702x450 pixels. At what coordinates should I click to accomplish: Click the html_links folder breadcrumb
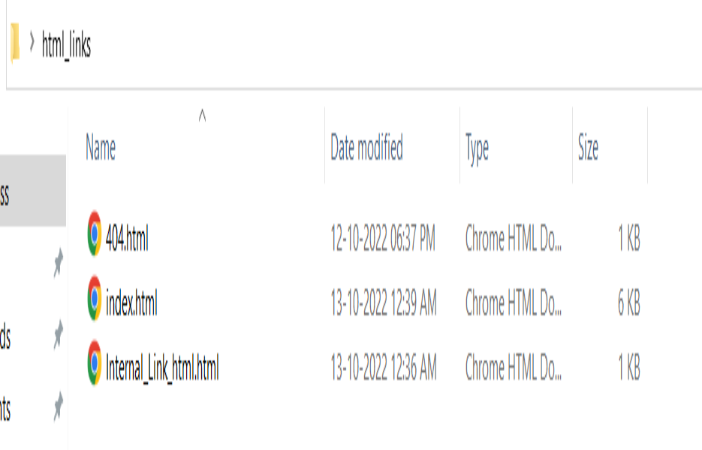click(x=66, y=46)
